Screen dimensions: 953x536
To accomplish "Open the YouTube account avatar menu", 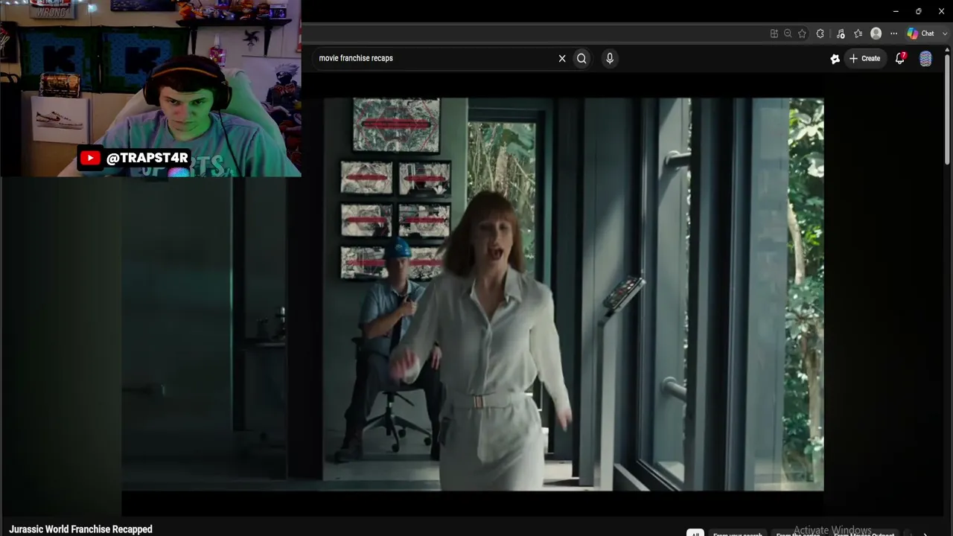I will click(x=925, y=59).
